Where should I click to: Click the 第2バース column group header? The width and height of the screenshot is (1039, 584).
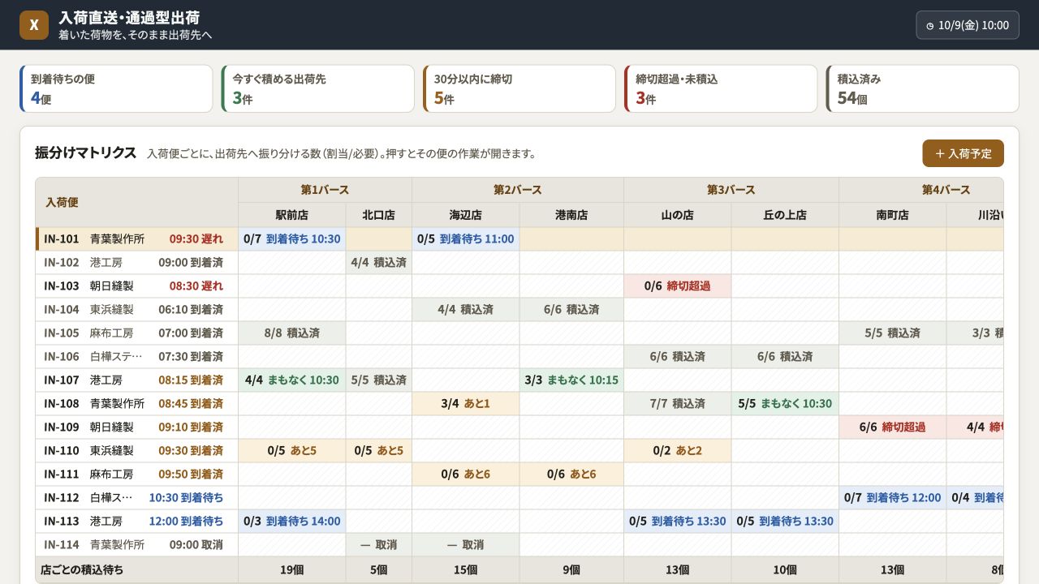(518, 190)
